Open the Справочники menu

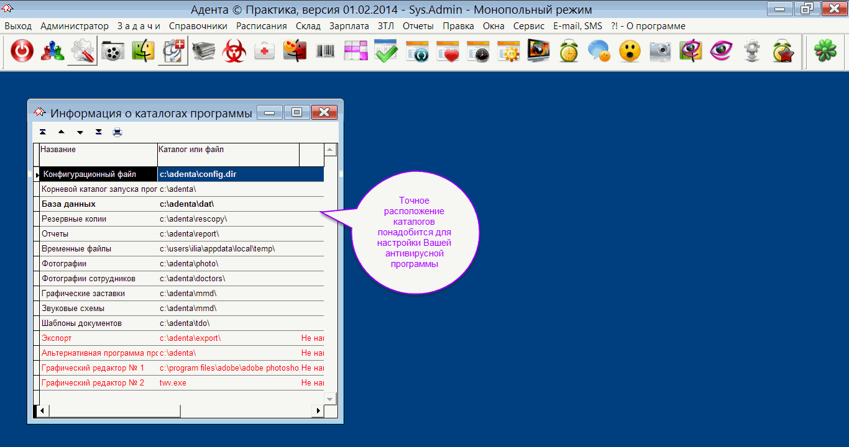click(198, 26)
